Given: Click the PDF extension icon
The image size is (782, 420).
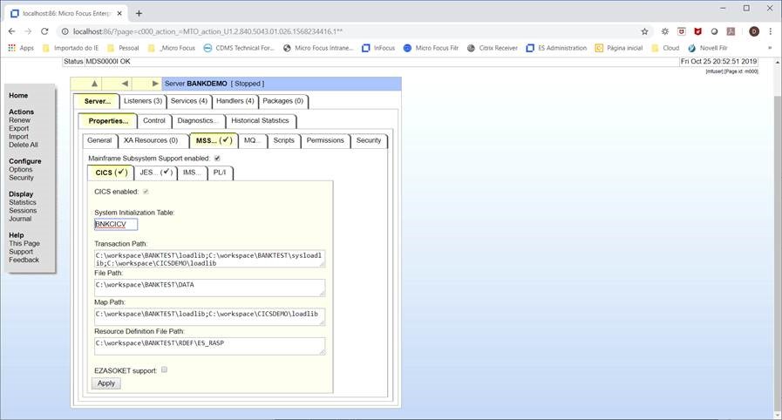Looking at the screenshot, I should 731,31.
